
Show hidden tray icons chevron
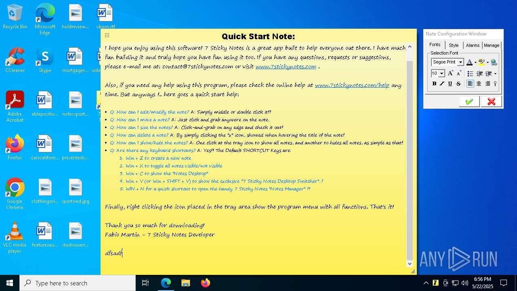coord(426,283)
